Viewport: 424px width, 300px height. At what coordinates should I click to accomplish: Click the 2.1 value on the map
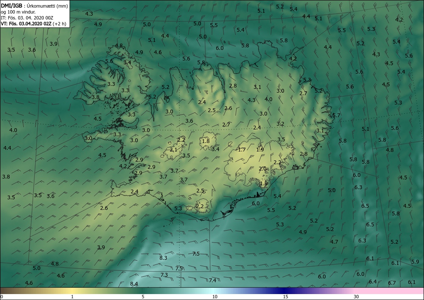click(173, 149)
